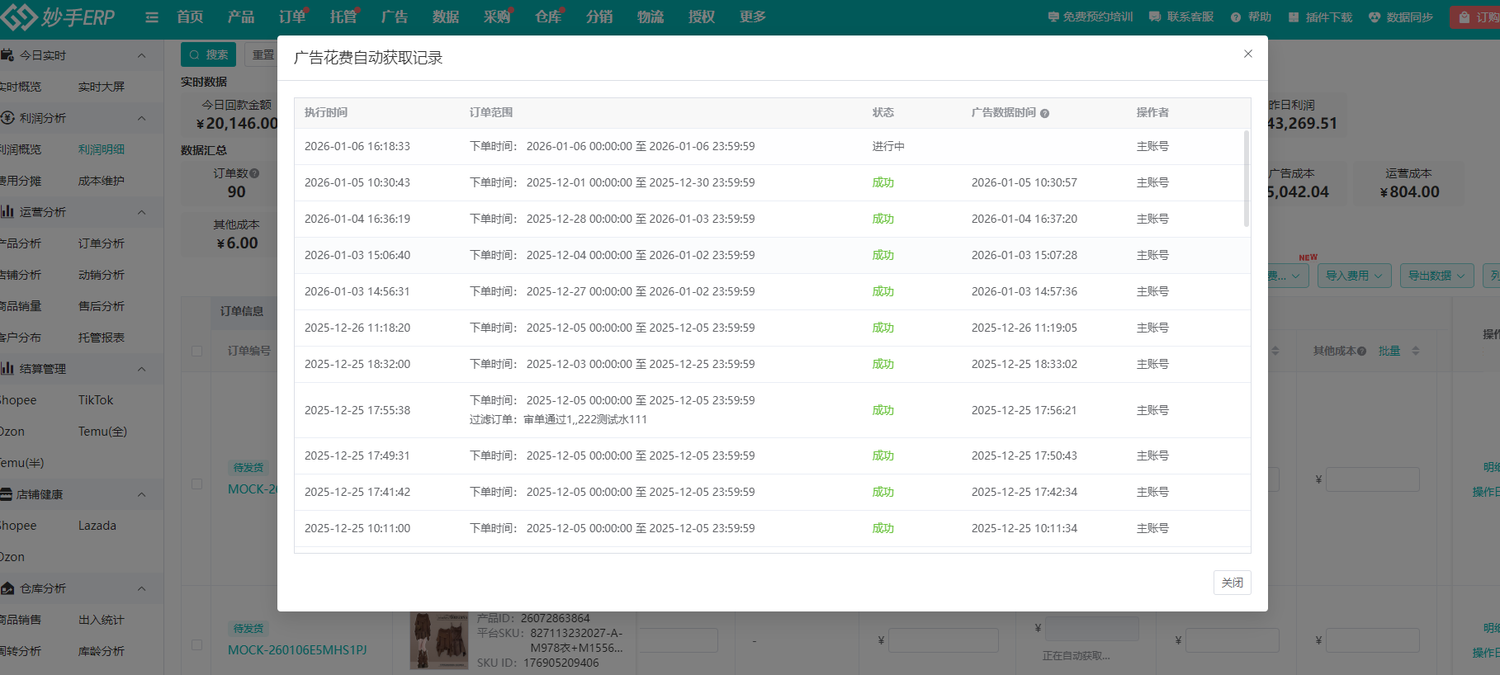
Task: Open the 仓库 top menu
Action: click(547, 17)
